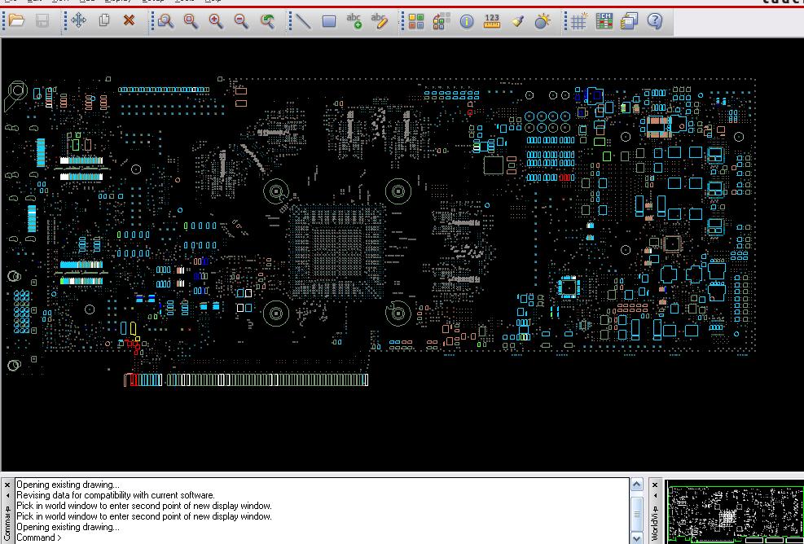This screenshot has width=804, height=544.
Task: Collapse the Command panel with its pin arrow
Action: click(7, 496)
